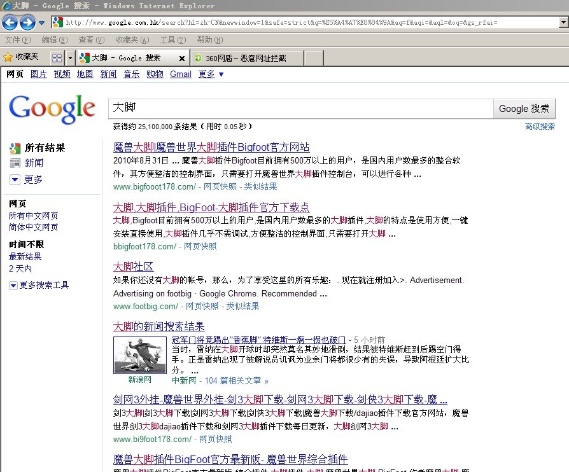This screenshot has width=569, height=472.
Task: Open the 收藏夹(A) menu
Action: 132,40
